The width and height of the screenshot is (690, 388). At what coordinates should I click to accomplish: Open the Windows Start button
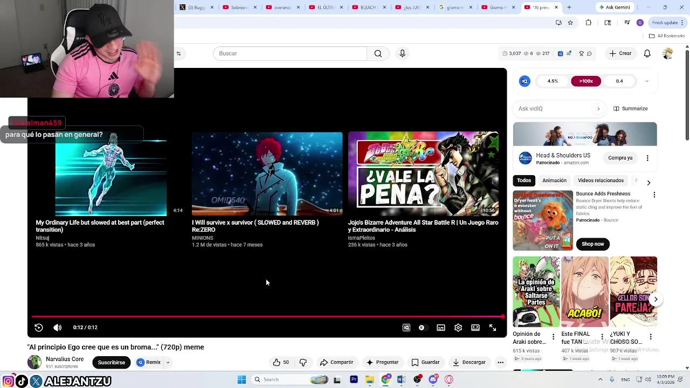[242, 379]
